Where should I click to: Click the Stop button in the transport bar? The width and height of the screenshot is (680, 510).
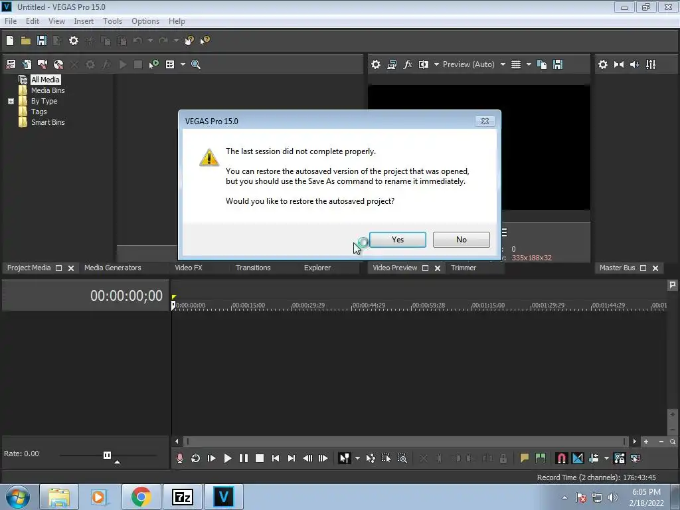point(260,458)
